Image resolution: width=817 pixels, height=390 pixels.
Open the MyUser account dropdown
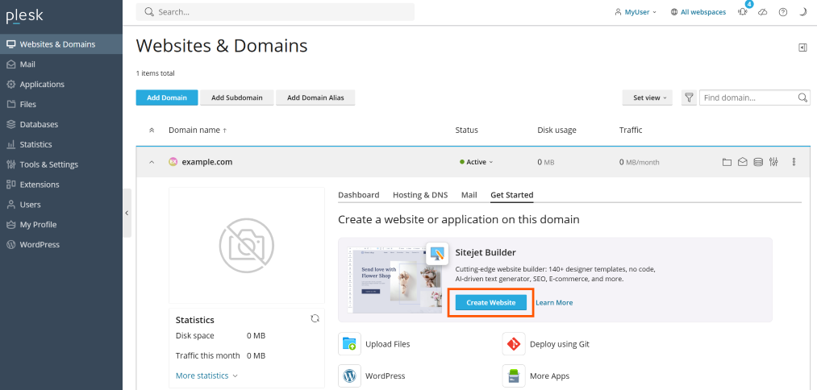pyautogui.click(x=636, y=12)
